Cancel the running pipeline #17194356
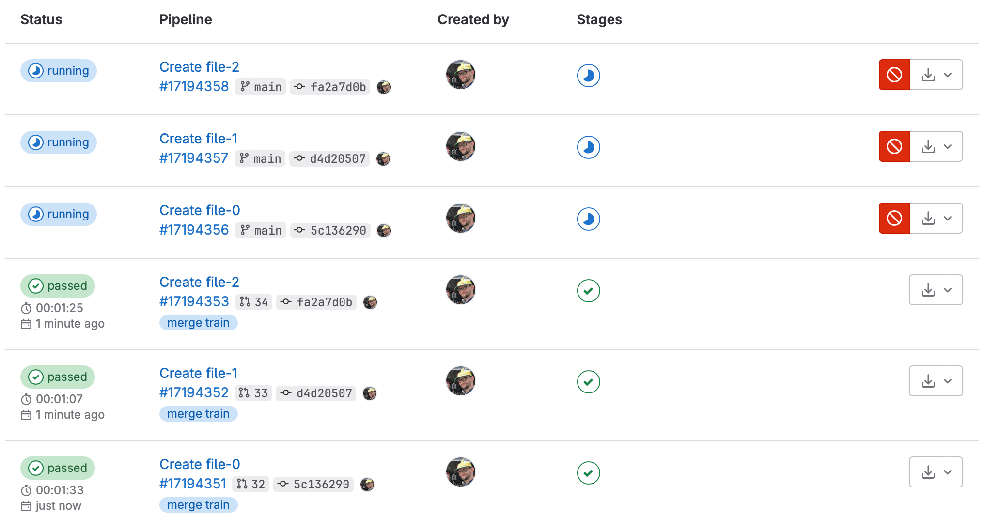 (894, 218)
